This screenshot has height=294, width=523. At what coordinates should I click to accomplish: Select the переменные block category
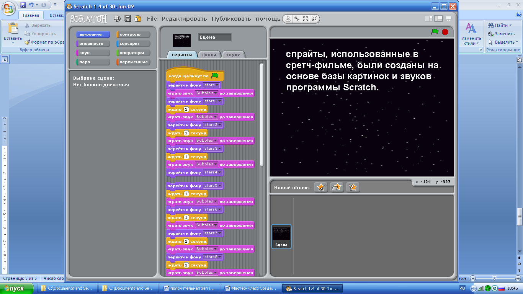point(133,62)
